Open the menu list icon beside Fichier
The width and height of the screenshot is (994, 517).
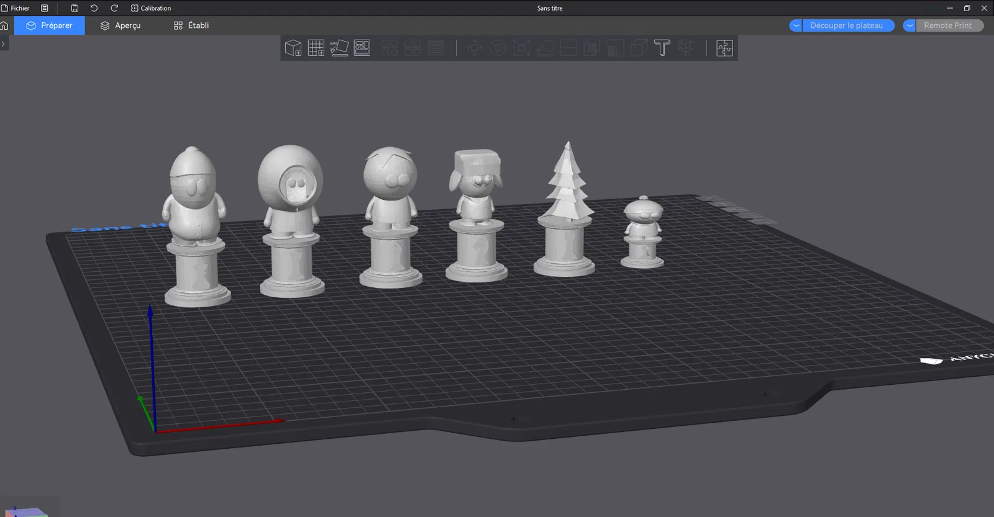(x=45, y=8)
